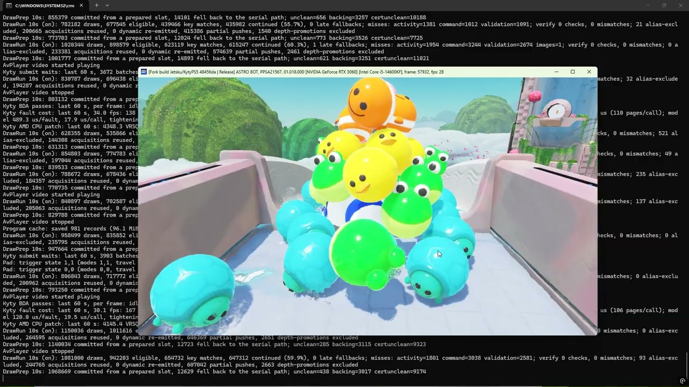Click the 'Program cache: saved 981 records' line

click(x=71, y=228)
